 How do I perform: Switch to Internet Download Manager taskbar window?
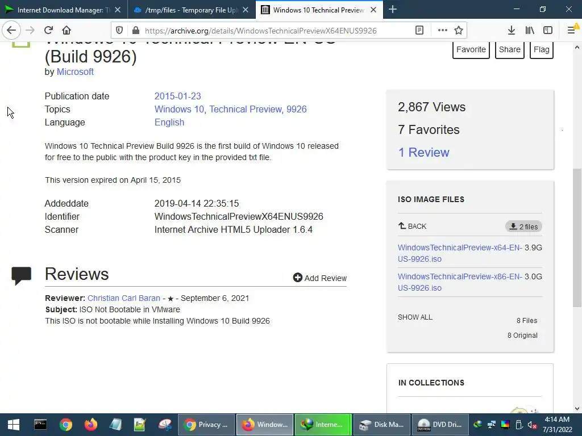[323, 425]
